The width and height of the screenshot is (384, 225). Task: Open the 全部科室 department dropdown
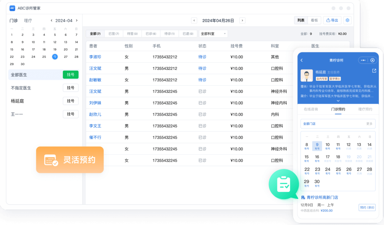click(x=213, y=34)
